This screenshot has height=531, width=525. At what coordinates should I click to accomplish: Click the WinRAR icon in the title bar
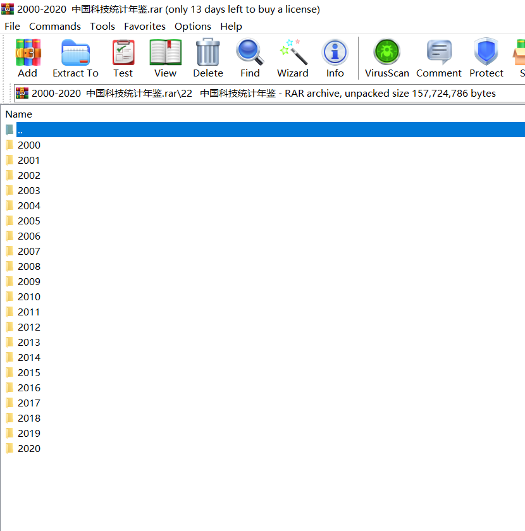pos(8,9)
